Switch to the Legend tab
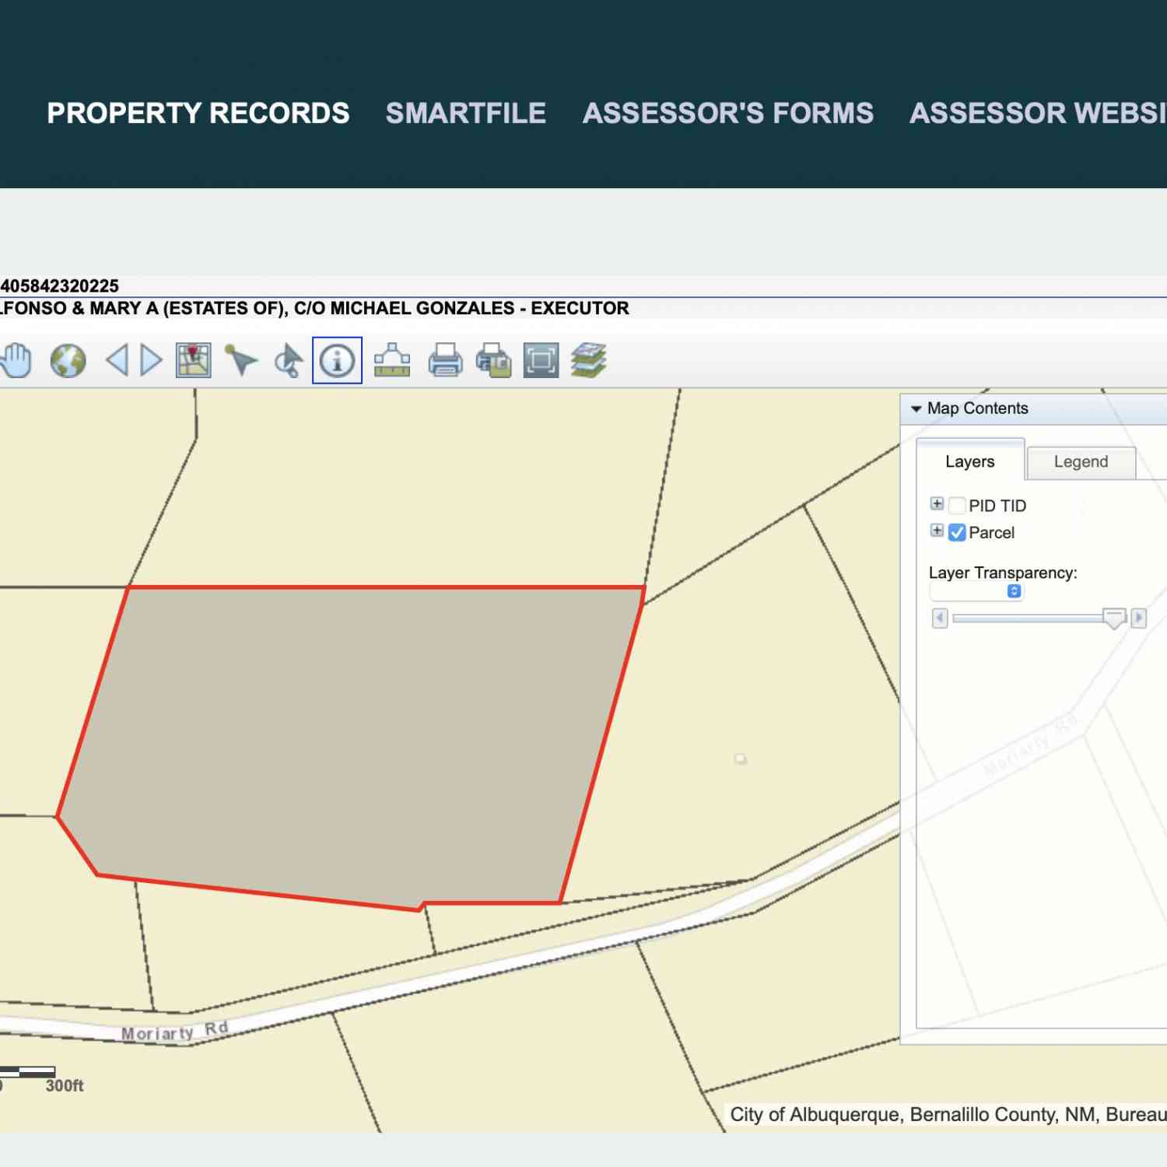1167x1167 pixels. coord(1081,461)
